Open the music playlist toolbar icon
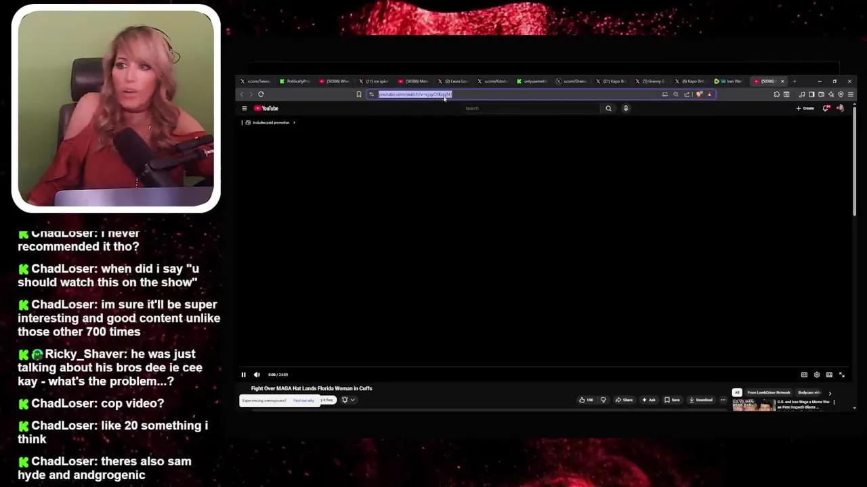 802,94
